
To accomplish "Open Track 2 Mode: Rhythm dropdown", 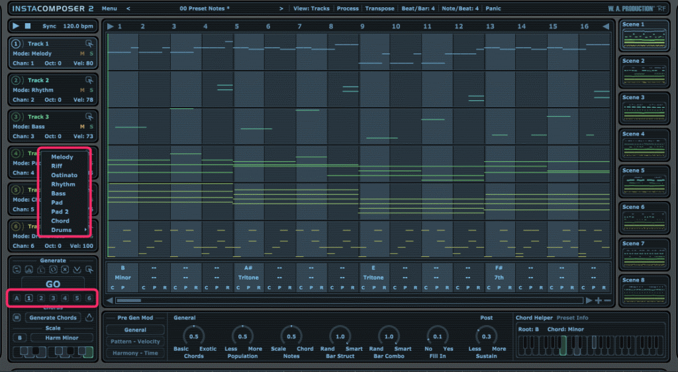I will 33,91.
